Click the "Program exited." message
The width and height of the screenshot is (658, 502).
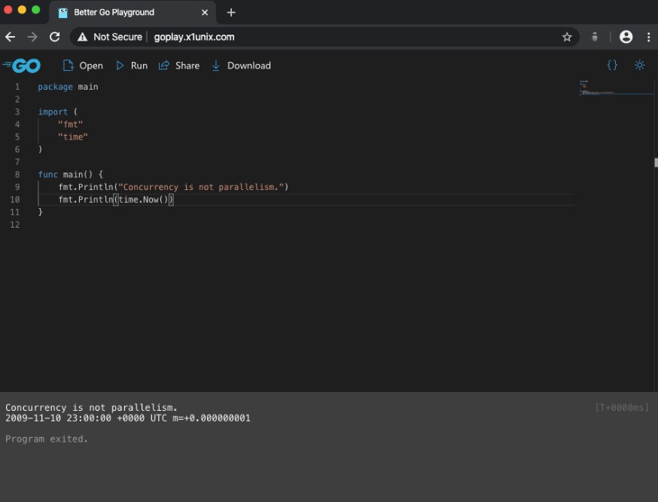pyautogui.click(x=47, y=439)
